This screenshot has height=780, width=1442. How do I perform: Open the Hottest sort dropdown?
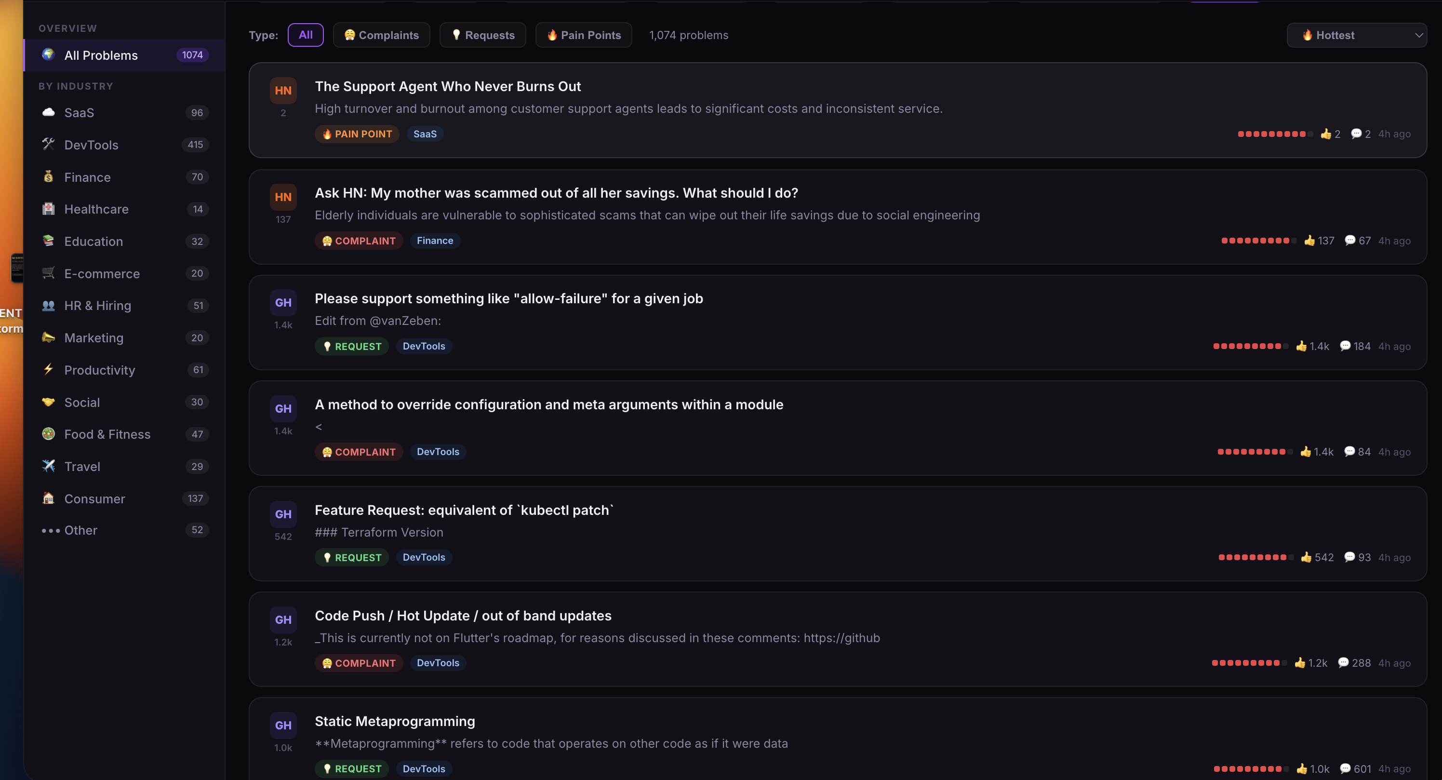point(1357,35)
